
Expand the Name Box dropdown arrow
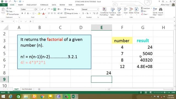point(13,21)
